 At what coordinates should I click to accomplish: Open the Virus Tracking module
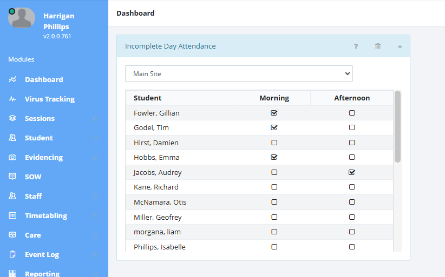coord(50,99)
